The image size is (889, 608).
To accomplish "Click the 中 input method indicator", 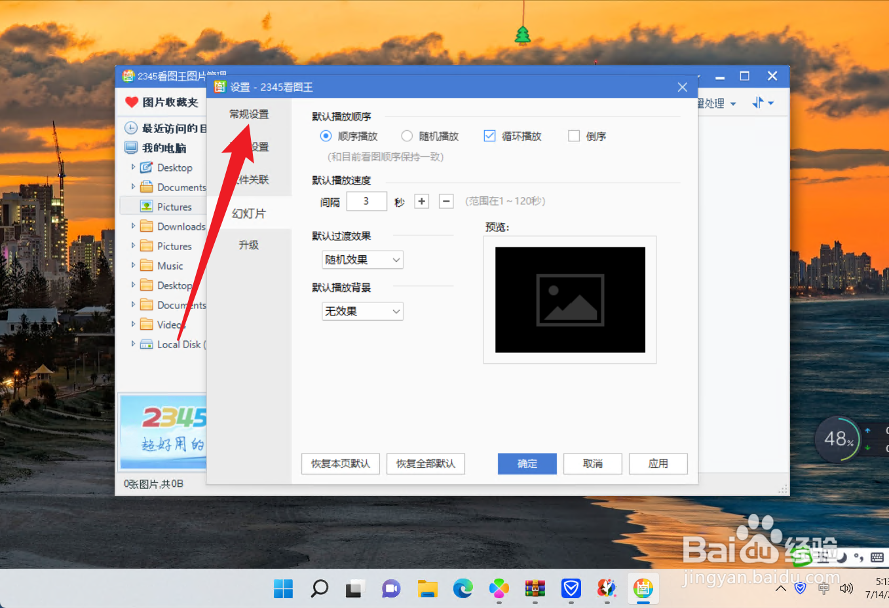I will click(823, 588).
